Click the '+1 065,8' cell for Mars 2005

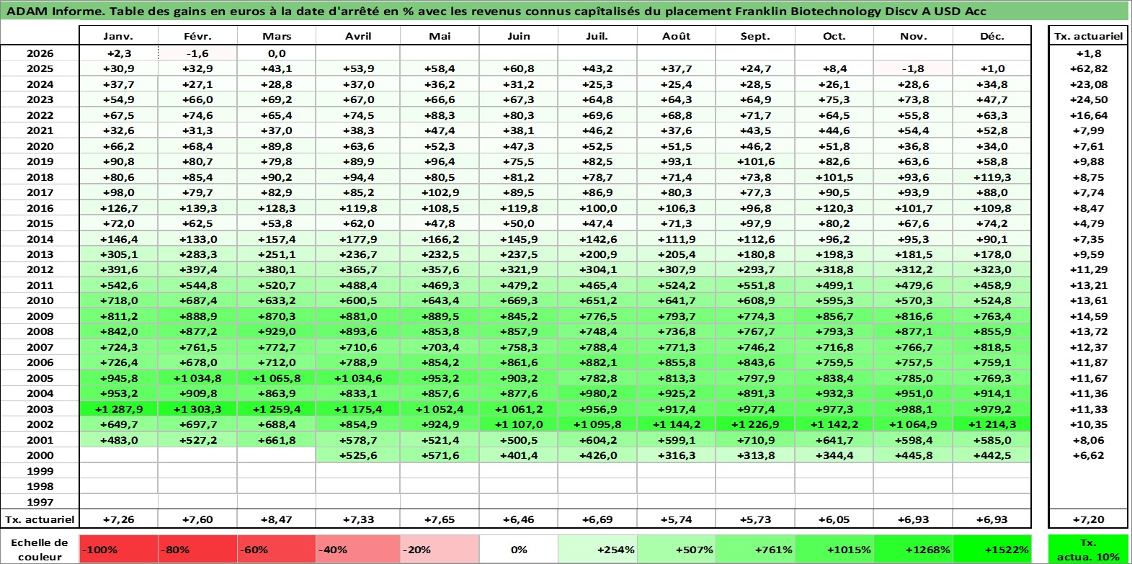click(277, 378)
